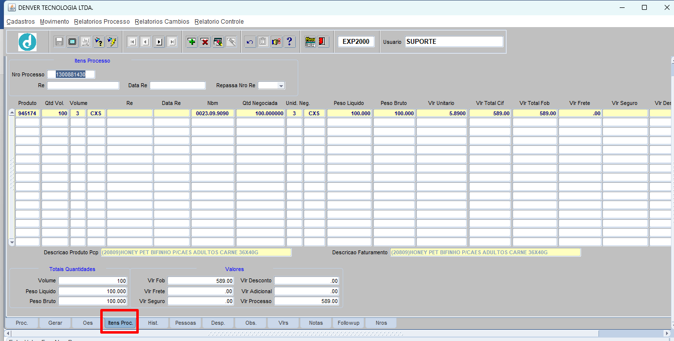Click the Nro Processo input field
Image resolution: width=674 pixels, height=341 pixels.
(71, 74)
